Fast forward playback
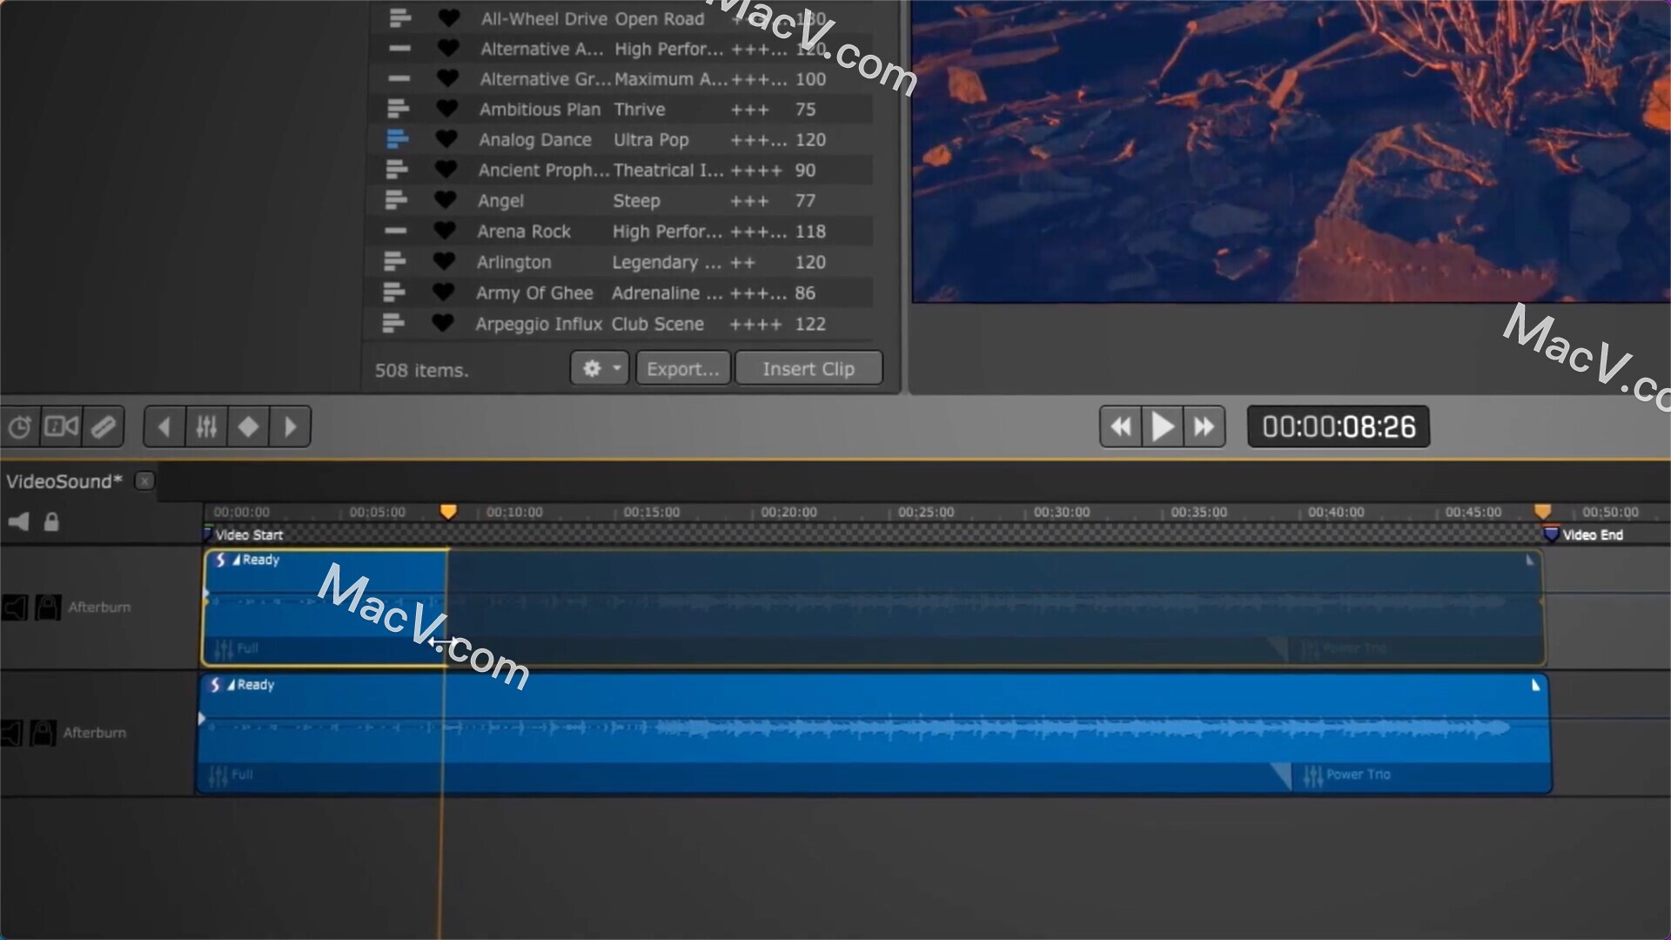Image resolution: width=1671 pixels, height=940 pixels. point(1205,426)
